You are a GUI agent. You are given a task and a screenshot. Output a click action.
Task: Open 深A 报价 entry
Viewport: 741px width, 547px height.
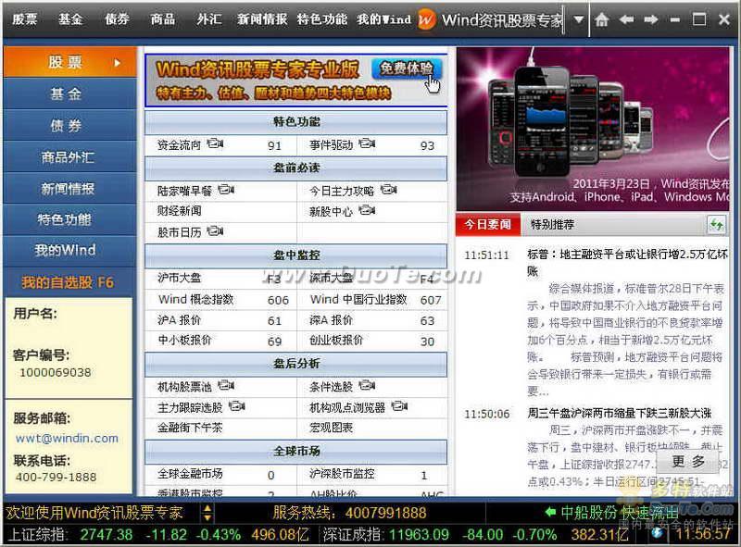[x=332, y=320]
